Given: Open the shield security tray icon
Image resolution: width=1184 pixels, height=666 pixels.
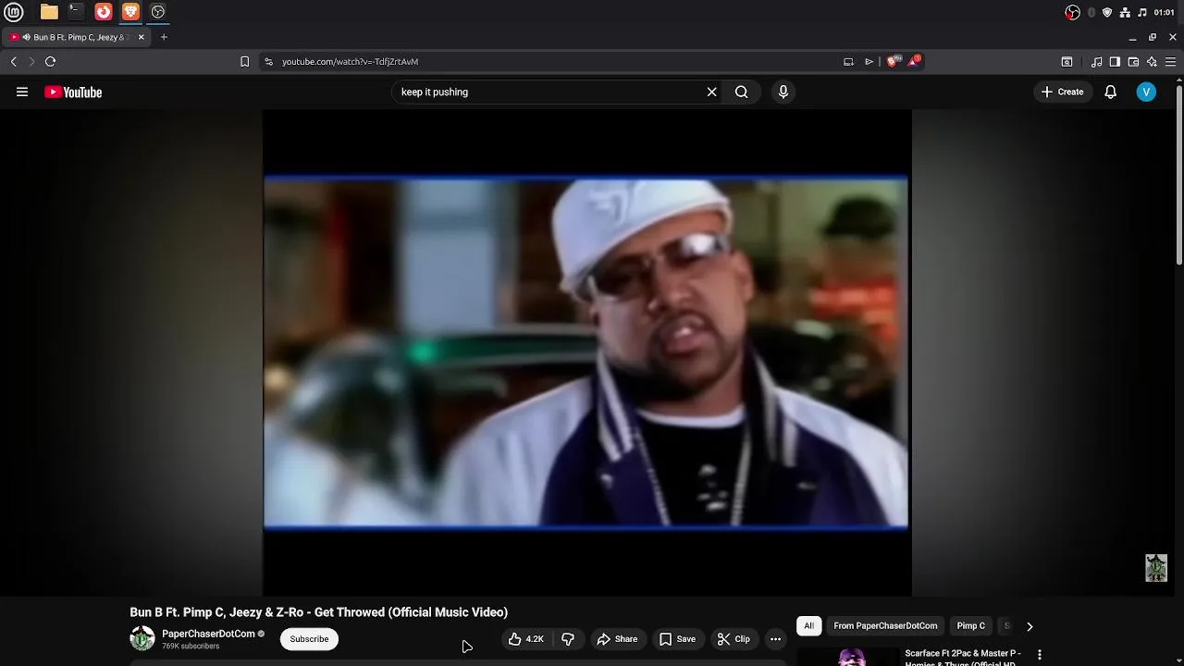Looking at the screenshot, I should tap(1107, 12).
